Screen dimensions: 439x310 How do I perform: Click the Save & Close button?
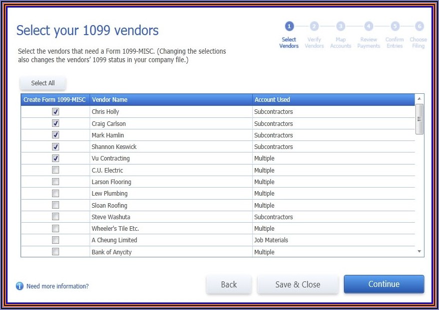(297, 284)
